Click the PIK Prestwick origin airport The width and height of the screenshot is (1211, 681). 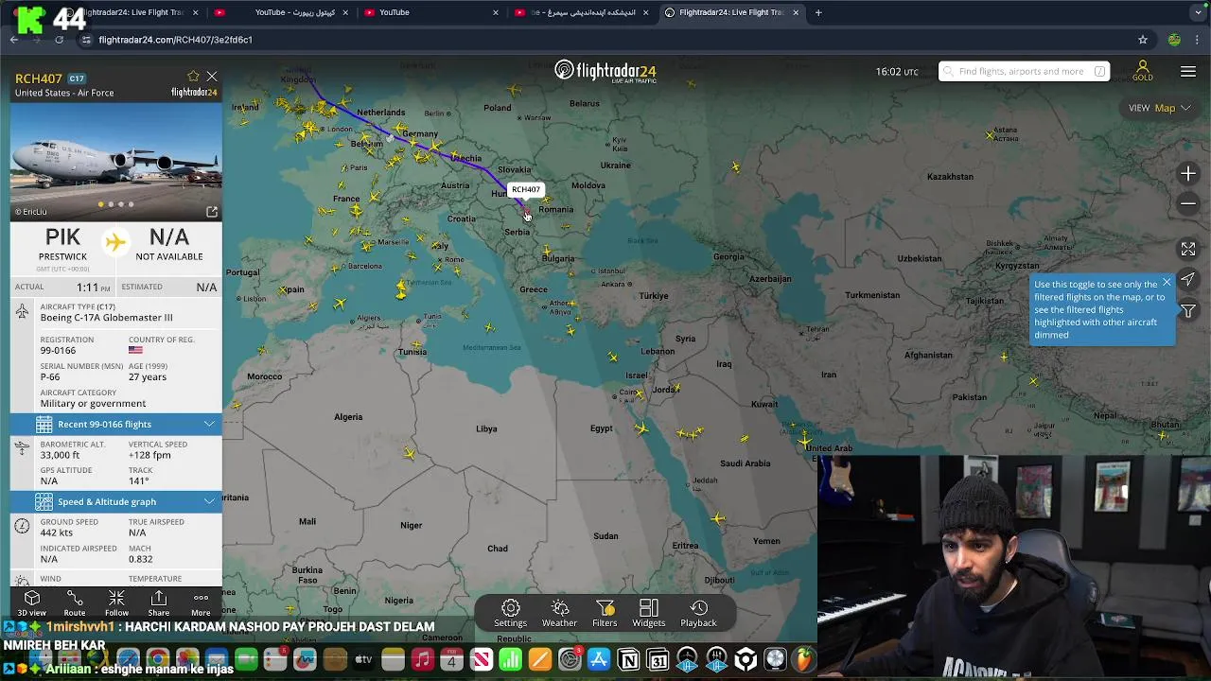(62, 243)
